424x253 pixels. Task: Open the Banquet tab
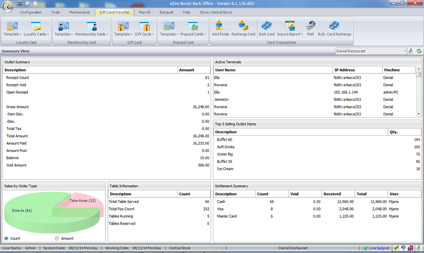point(166,12)
